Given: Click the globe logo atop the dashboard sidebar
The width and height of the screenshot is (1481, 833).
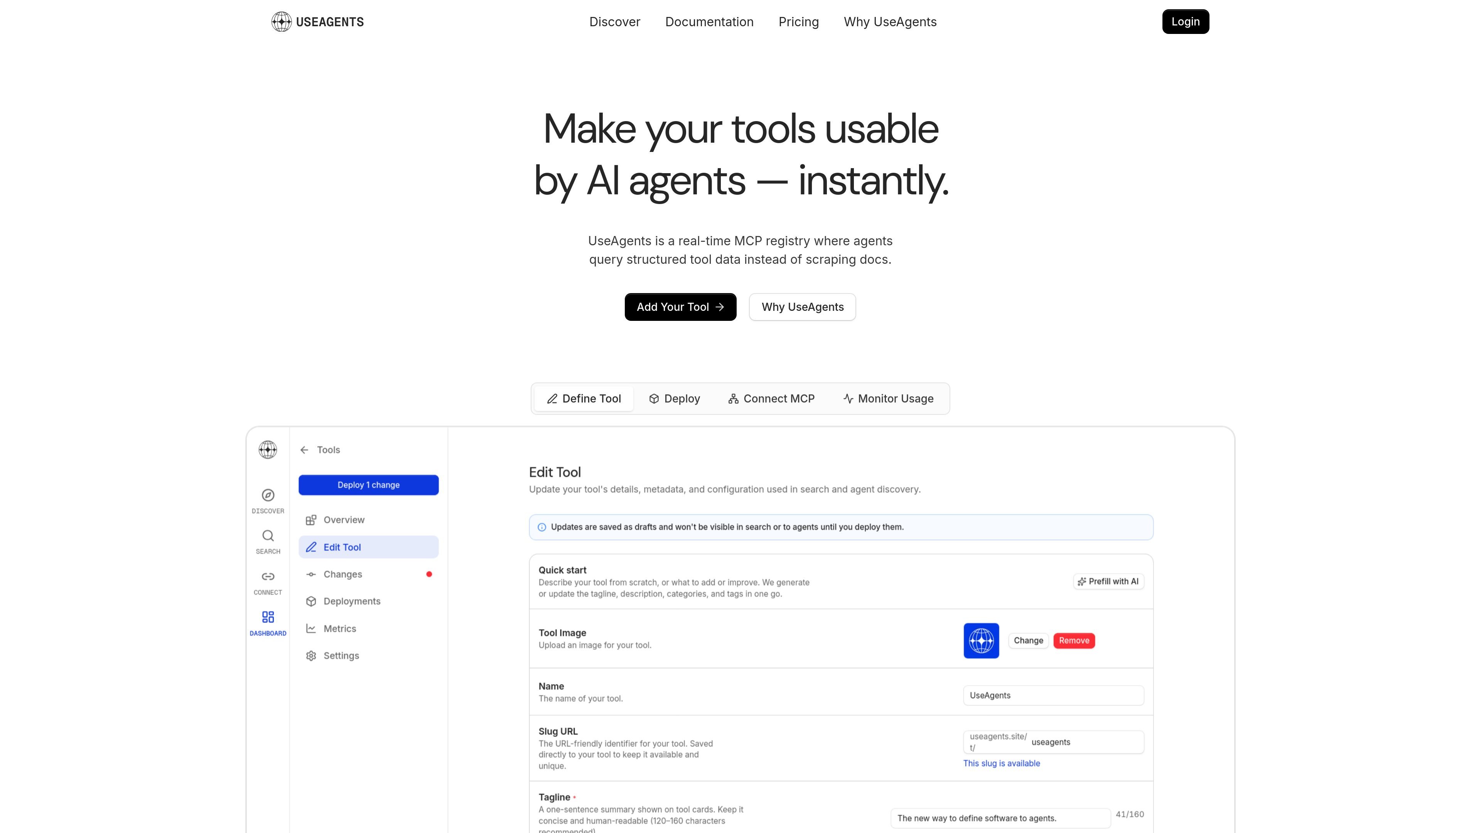Looking at the screenshot, I should pyautogui.click(x=268, y=450).
